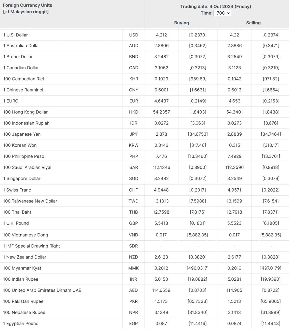Viewport: 289px width, 330px height.
Task: Select the 100 Hong Kong Dollar label
Action: pos(26,112)
